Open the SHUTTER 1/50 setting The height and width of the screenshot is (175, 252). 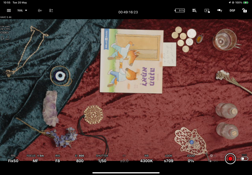(x=102, y=159)
